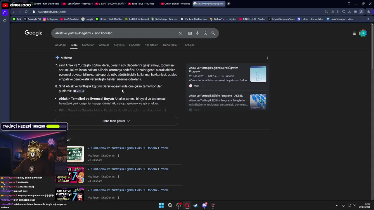Open thumbnail beside MEB öğretim programı result
This screenshot has width=374, height=210.
point(258,74)
